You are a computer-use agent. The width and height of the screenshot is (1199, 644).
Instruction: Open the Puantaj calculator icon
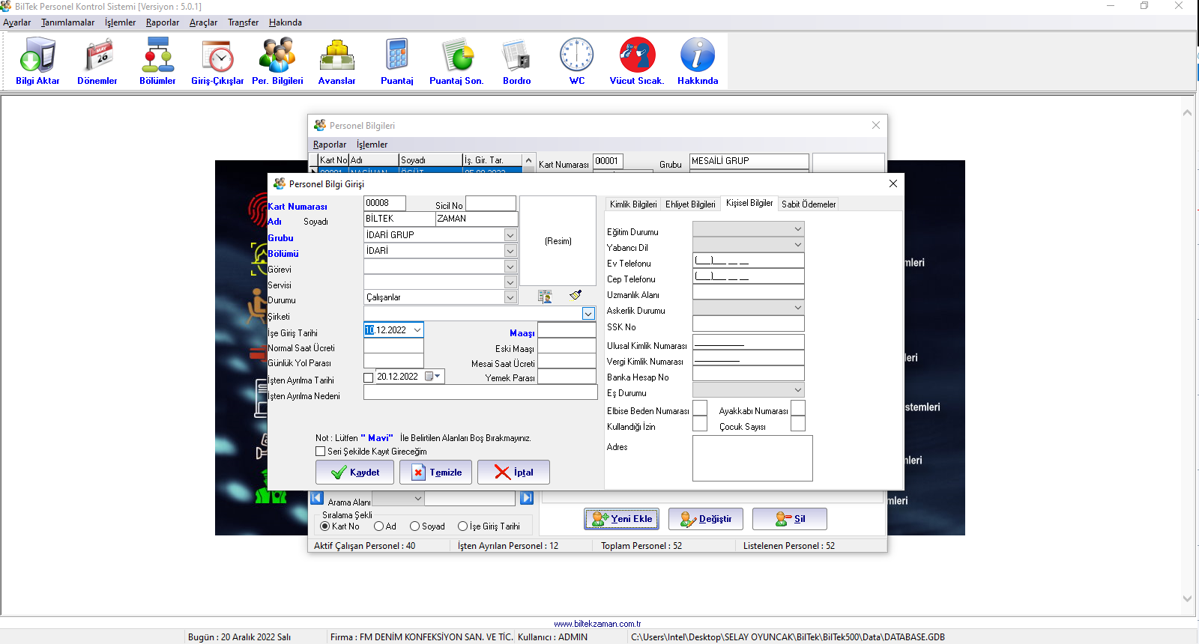[x=397, y=61]
